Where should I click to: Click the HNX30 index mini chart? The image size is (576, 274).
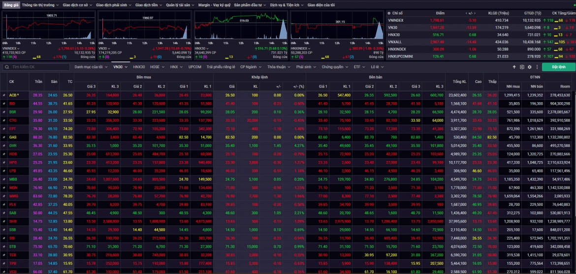(241, 25)
